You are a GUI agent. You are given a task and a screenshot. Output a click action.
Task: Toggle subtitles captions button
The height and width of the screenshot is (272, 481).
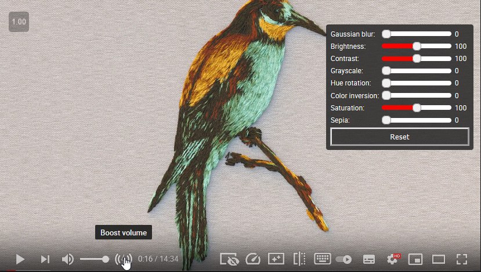pyautogui.click(x=369, y=259)
